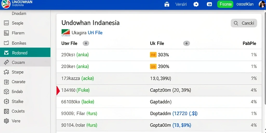Click the Couam sidebar icon
Viewport: 266px width, 133px height.
point(6,62)
